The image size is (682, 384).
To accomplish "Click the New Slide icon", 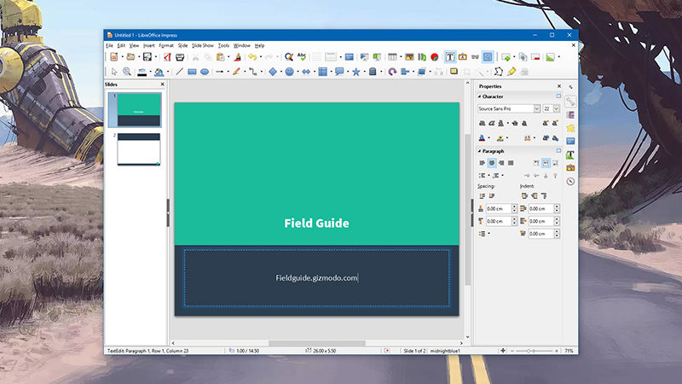I will click(506, 57).
